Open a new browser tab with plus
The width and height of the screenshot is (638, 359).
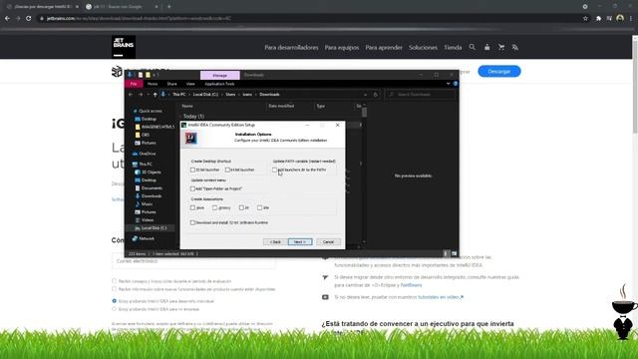click(x=169, y=7)
